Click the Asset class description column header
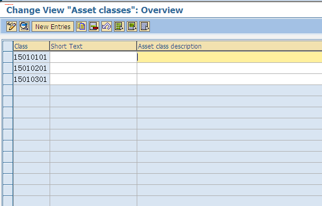Screen dimensions: 322x206 (230, 46)
